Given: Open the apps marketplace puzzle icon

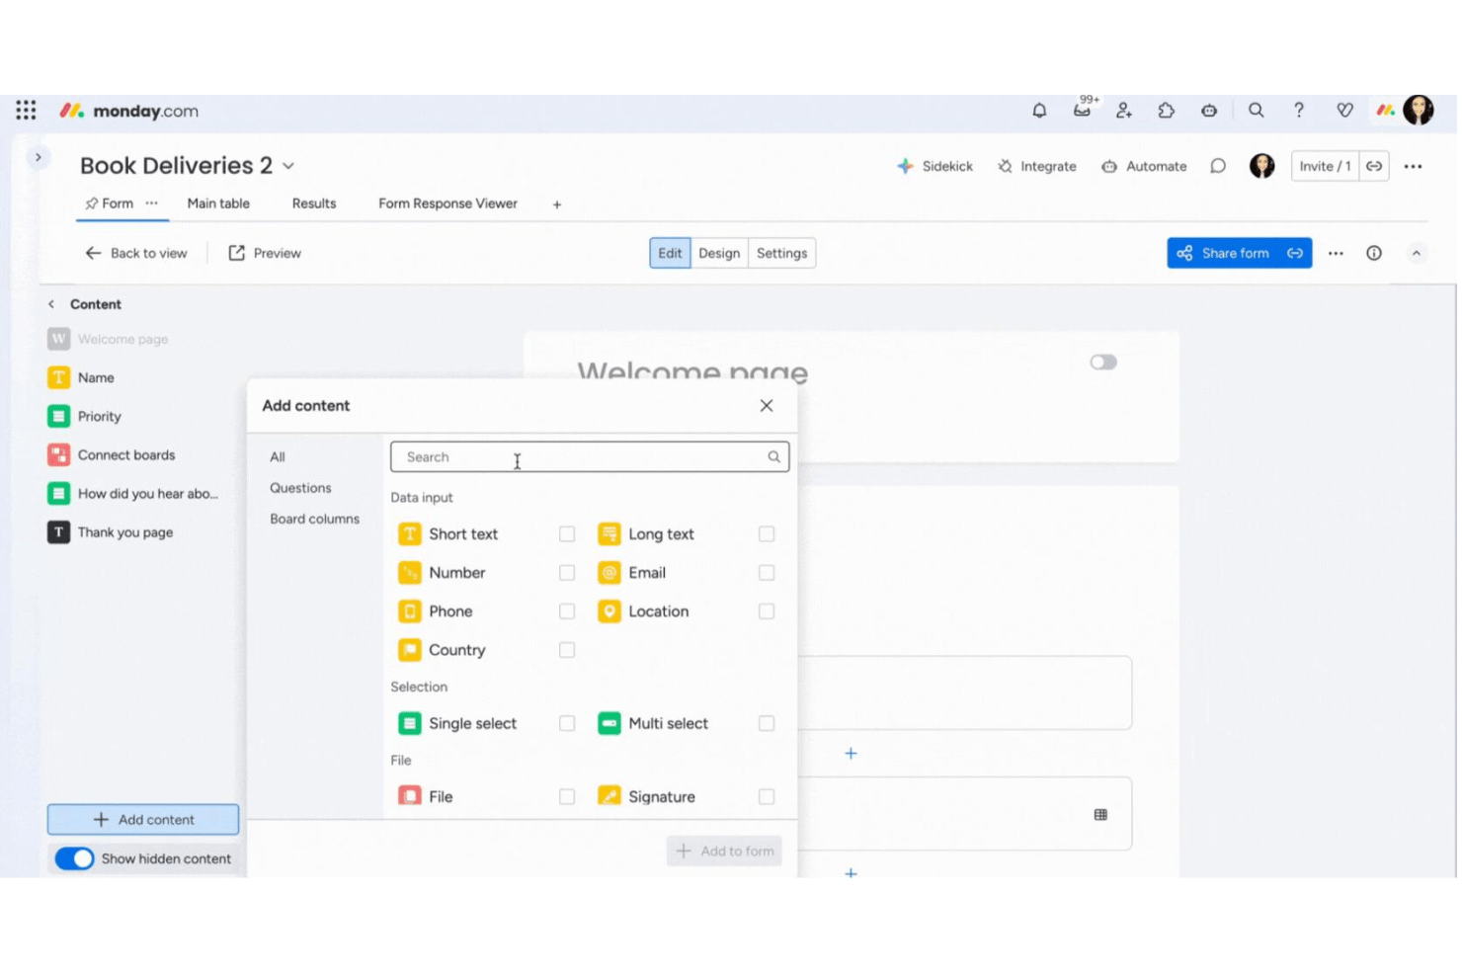Looking at the screenshot, I should (1167, 111).
